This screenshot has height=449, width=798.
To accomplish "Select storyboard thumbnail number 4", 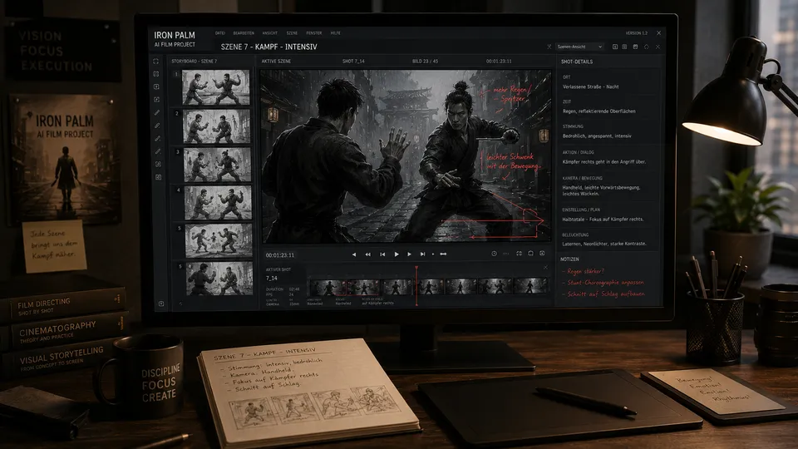I will pyautogui.click(x=218, y=203).
